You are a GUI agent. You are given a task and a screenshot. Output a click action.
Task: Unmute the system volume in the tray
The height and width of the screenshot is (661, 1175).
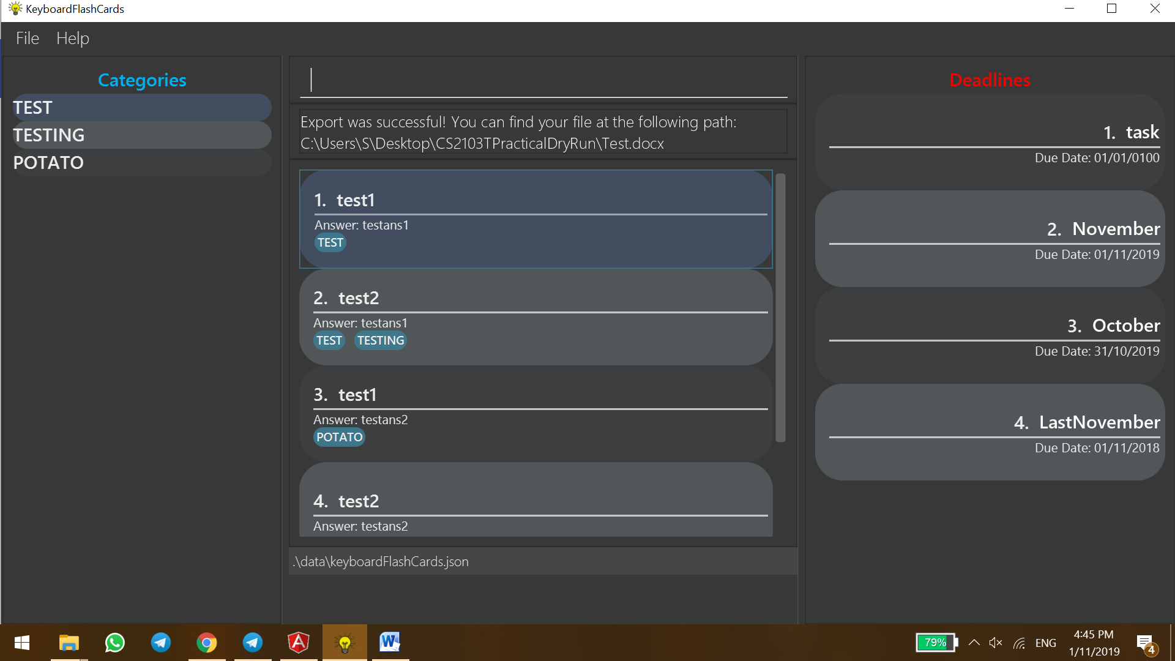pyautogui.click(x=996, y=643)
